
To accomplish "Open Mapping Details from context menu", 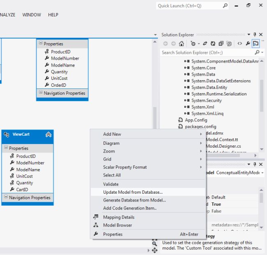I will pyautogui.click(x=148, y=217).
